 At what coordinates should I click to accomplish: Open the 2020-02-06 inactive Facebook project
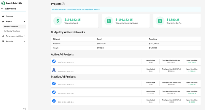coord(126,101)
